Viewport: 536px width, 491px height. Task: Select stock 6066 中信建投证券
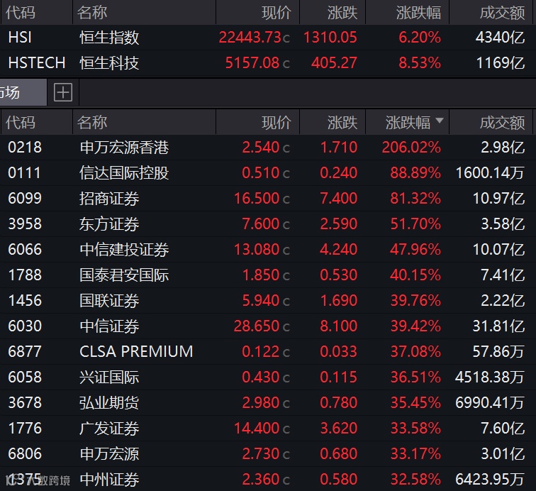268,250
